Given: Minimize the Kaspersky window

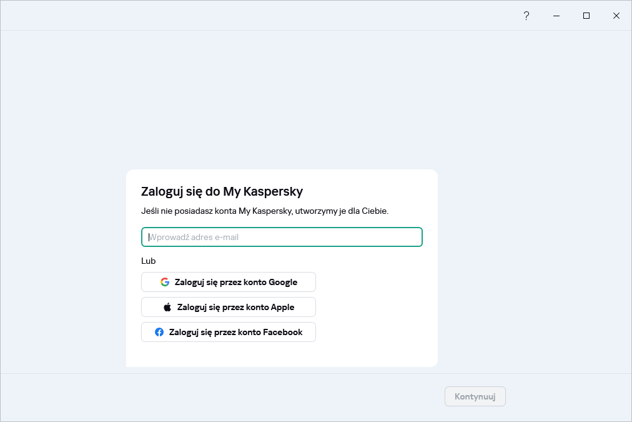Looking at the screenshot, I should coord(556,16).
